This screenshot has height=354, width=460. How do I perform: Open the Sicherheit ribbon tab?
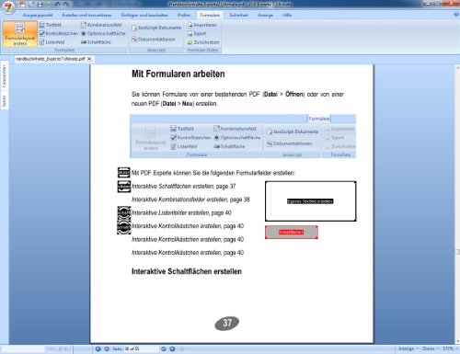tap(238, 15)
